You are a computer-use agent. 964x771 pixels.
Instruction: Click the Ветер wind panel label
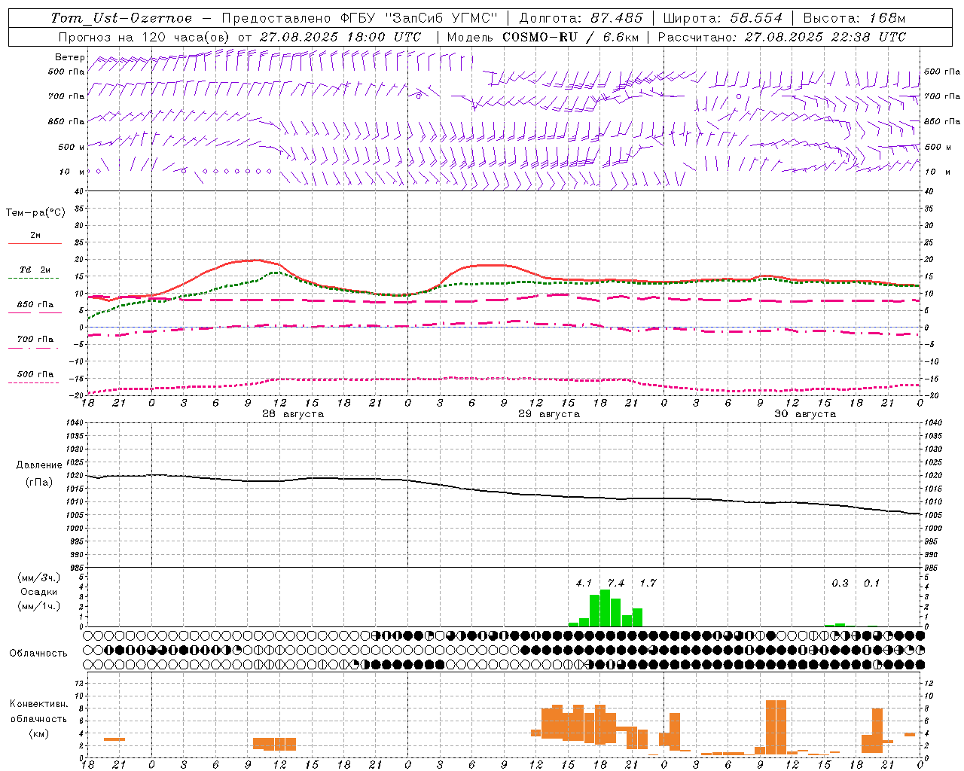[x=70, y=57]
